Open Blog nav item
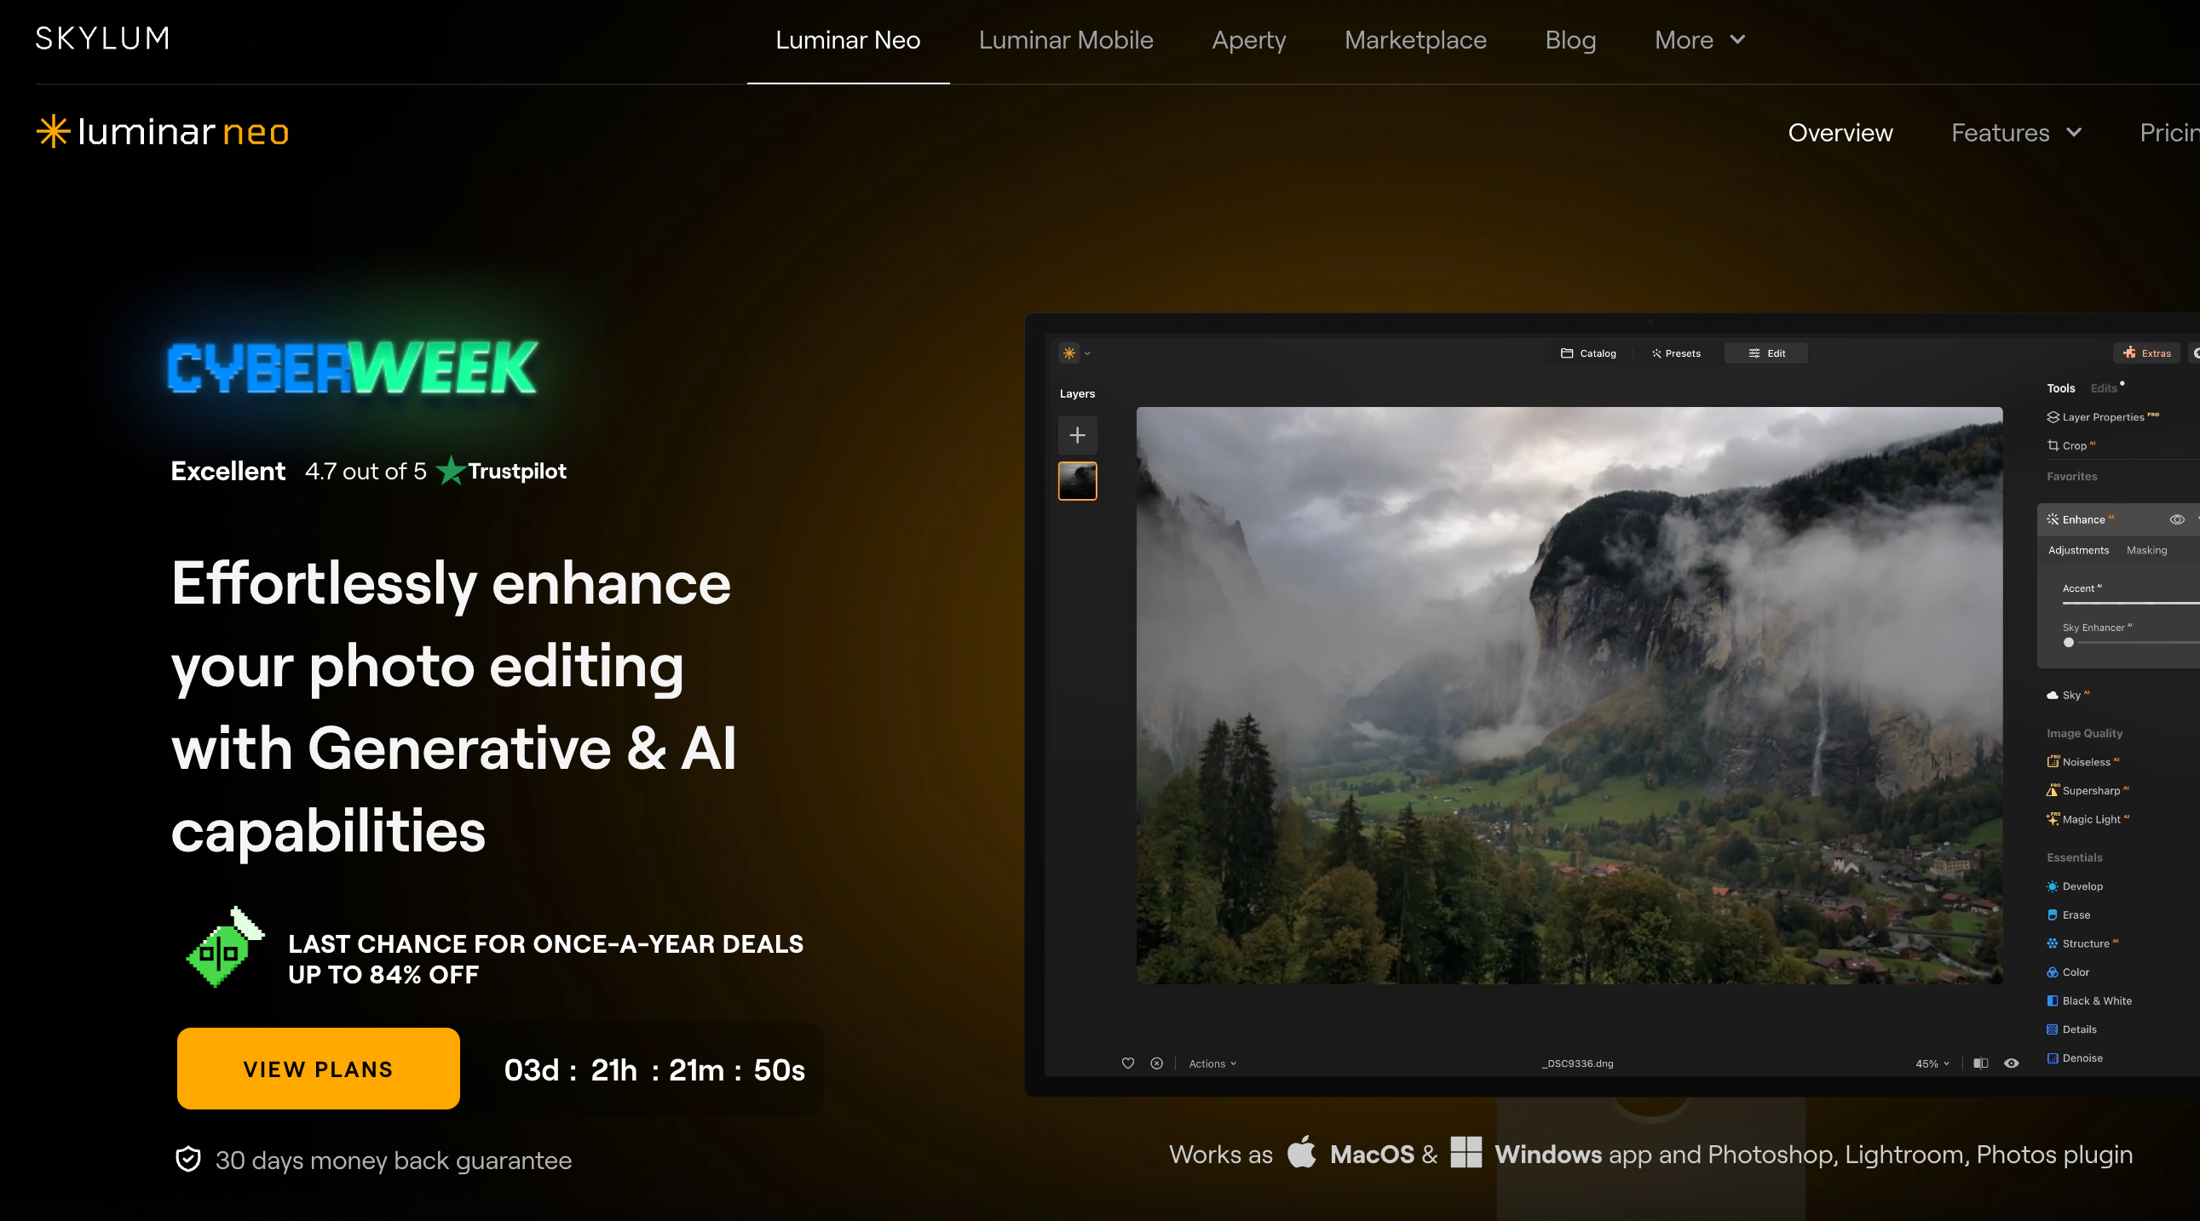This screenshot has width=2200, height=1221. 1569,40
